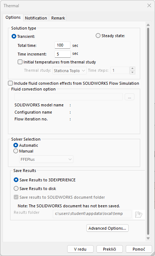Viewport: 155px width, 256px height.
Task: Confirm with the V redu button
Action: [80, 249]
